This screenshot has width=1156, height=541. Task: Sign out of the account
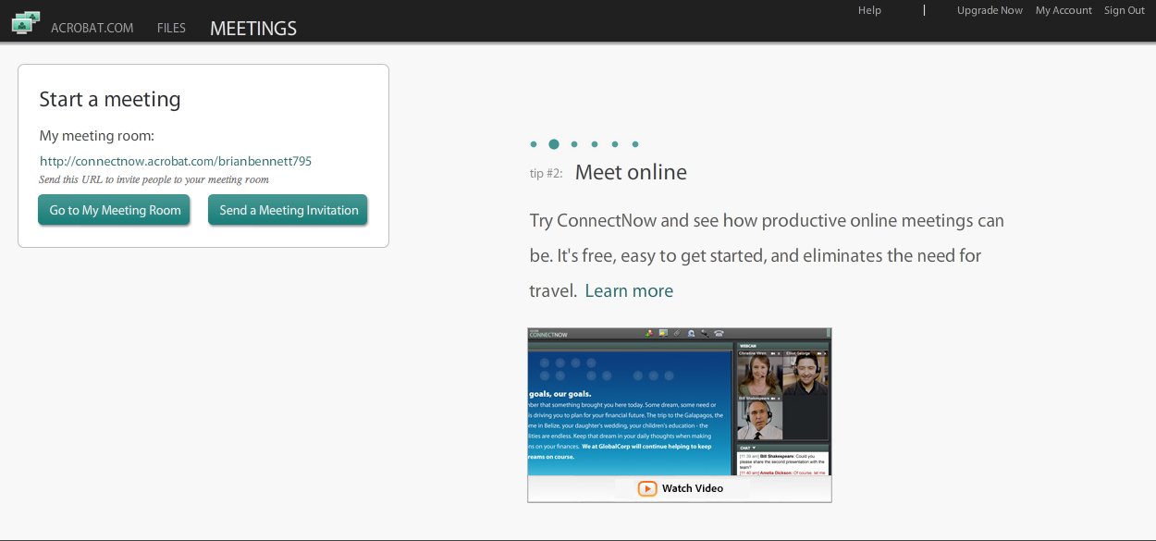pos(1125,10)
